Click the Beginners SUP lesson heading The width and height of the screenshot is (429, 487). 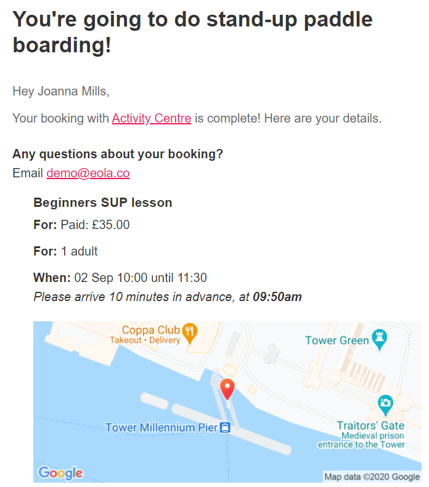(x=102, y=203)
